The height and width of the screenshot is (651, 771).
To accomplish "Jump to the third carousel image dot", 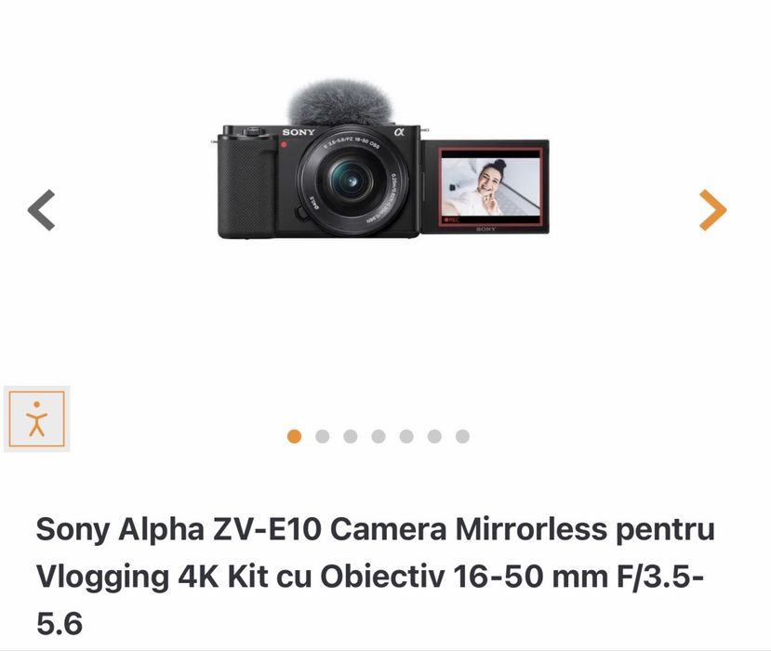I will pyautogui.click(x=350, y=436).
